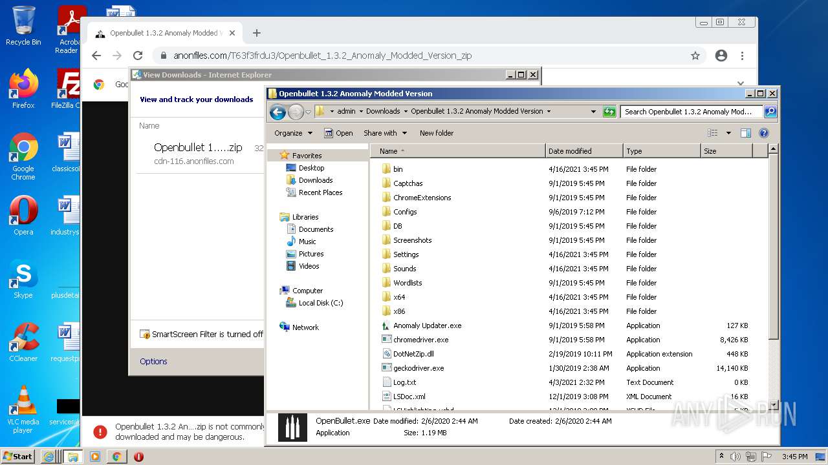Viewport: 828px width, 465px height.
Task: Click the Change your view icon
Action: click(712, 133)
